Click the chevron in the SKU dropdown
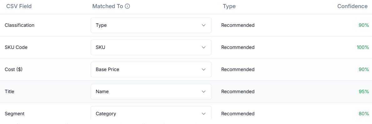Image resolution: width=372 pixels, height=124 pixels. pyautogui.click(x=203, y=47)
